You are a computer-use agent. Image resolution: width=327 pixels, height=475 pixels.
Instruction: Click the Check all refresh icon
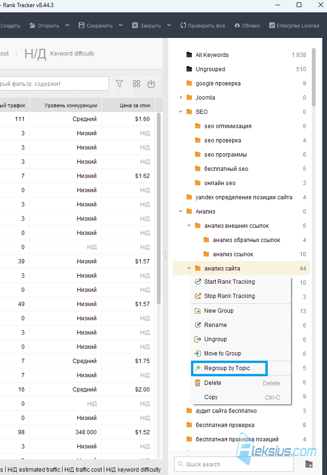[x=183, y=26]
